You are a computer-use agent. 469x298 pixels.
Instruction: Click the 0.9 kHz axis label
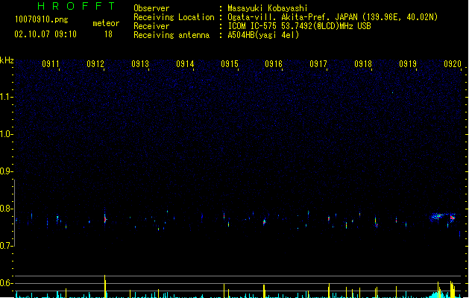tap(6, 171)
